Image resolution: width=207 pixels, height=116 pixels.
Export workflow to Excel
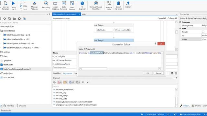118,6
